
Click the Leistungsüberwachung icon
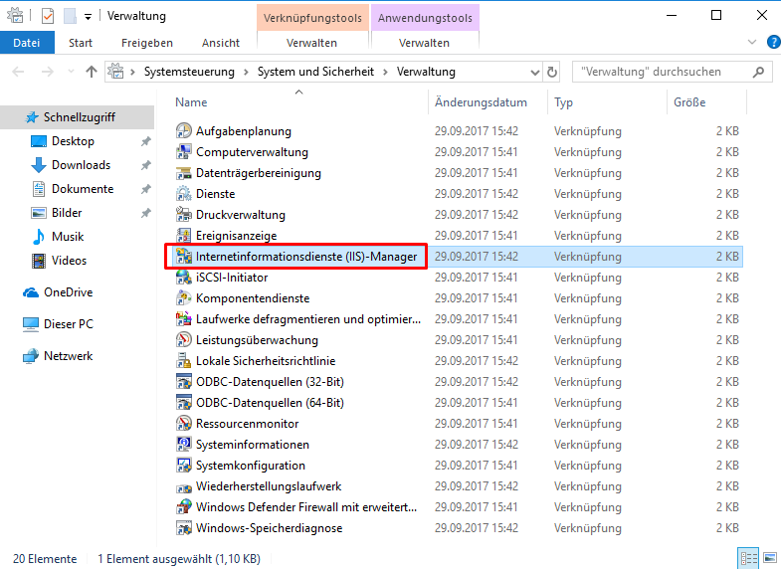184,340
